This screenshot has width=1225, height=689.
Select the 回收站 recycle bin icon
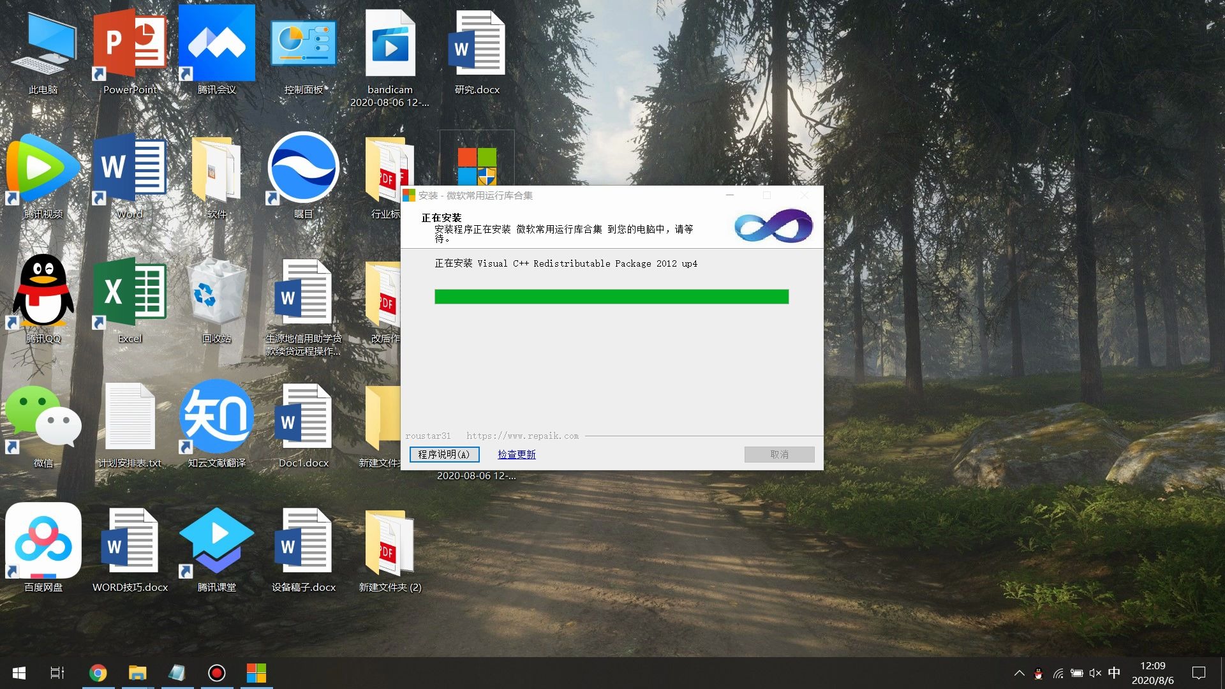216,292
